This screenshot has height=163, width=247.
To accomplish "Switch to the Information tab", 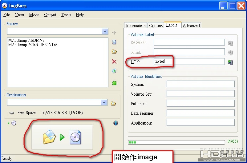I will coord(136,25).
